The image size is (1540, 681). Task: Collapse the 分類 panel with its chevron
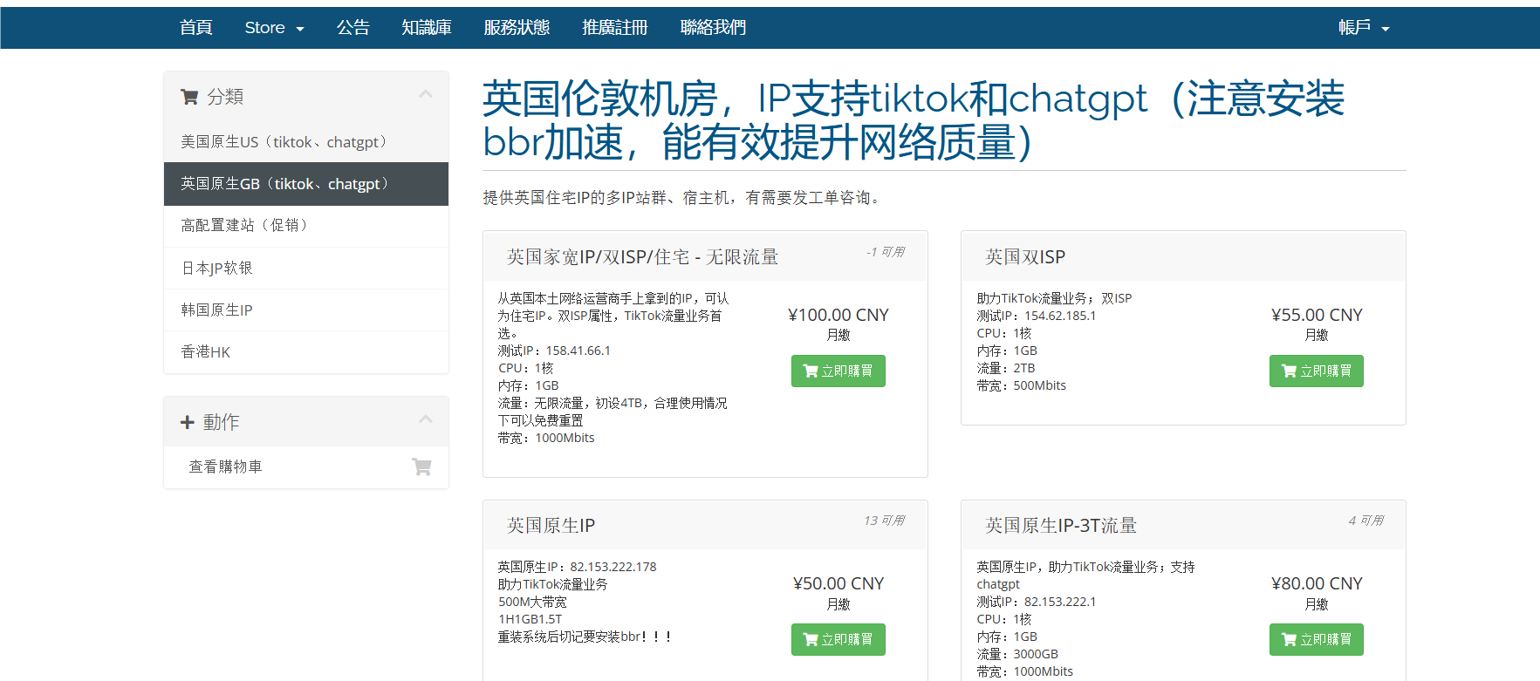[x=426, y=94]
